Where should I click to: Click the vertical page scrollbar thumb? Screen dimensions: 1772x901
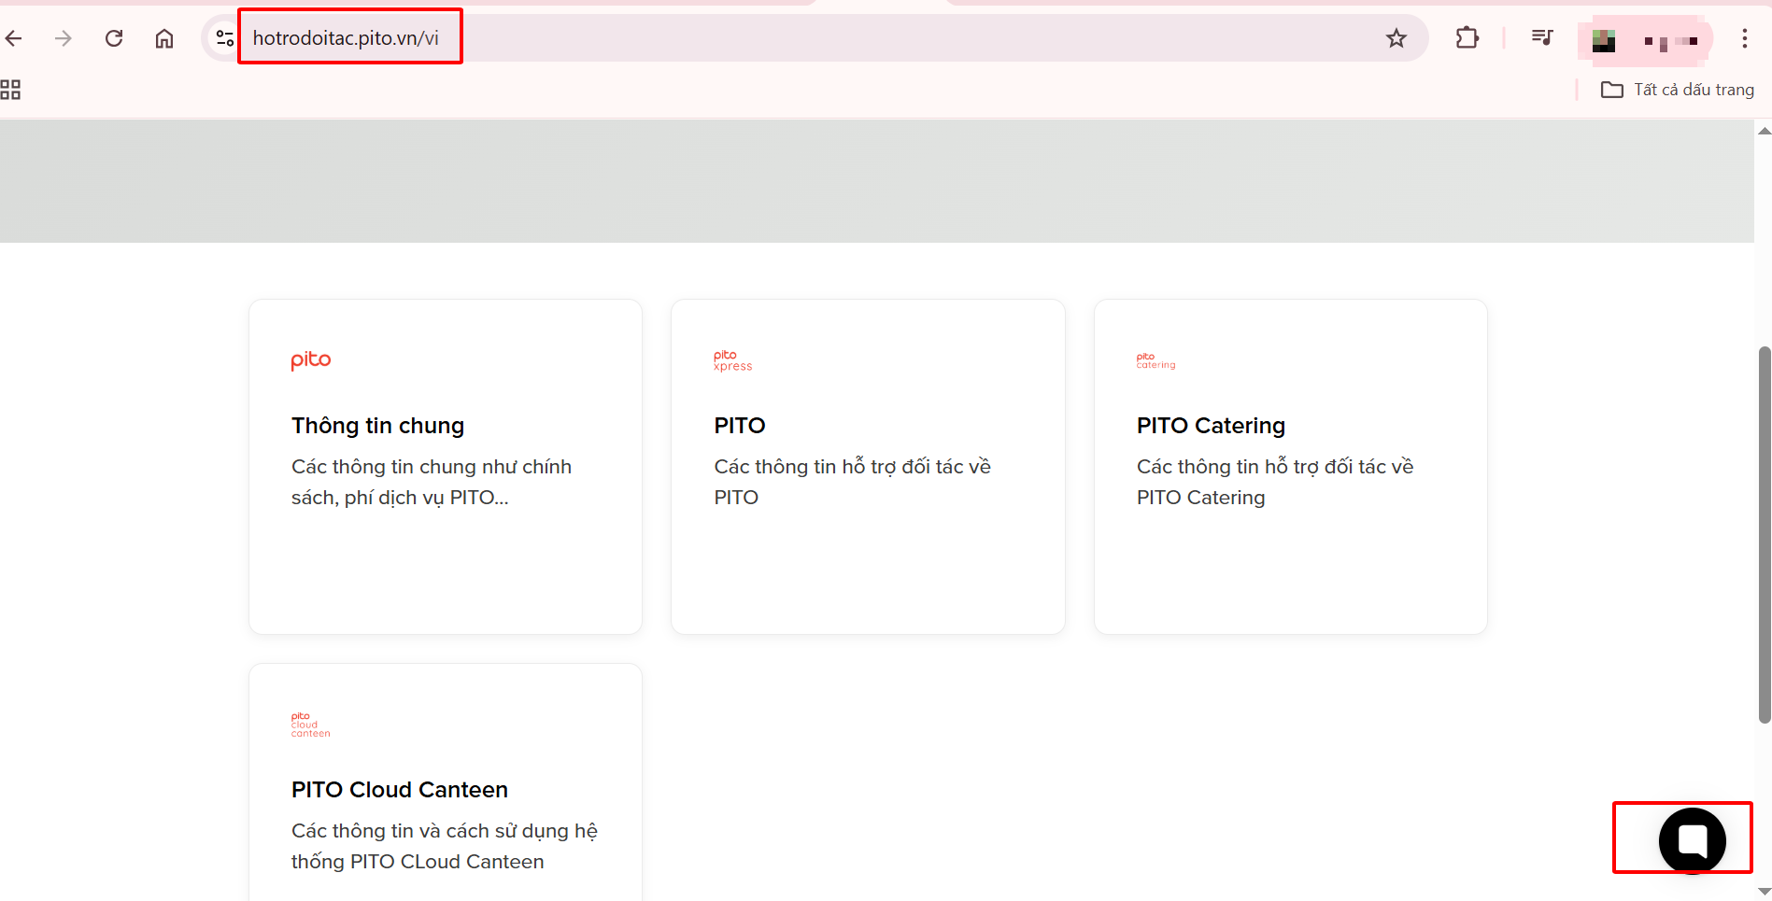point(1764,534)
